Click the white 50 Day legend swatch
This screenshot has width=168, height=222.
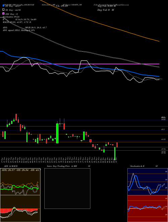point(3,10)
